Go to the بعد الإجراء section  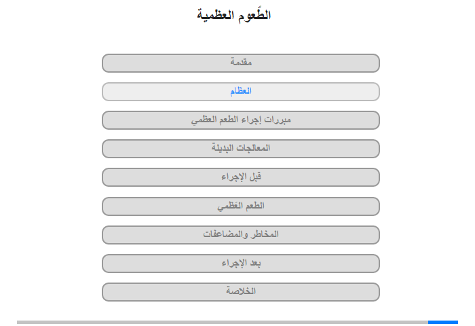240,264
